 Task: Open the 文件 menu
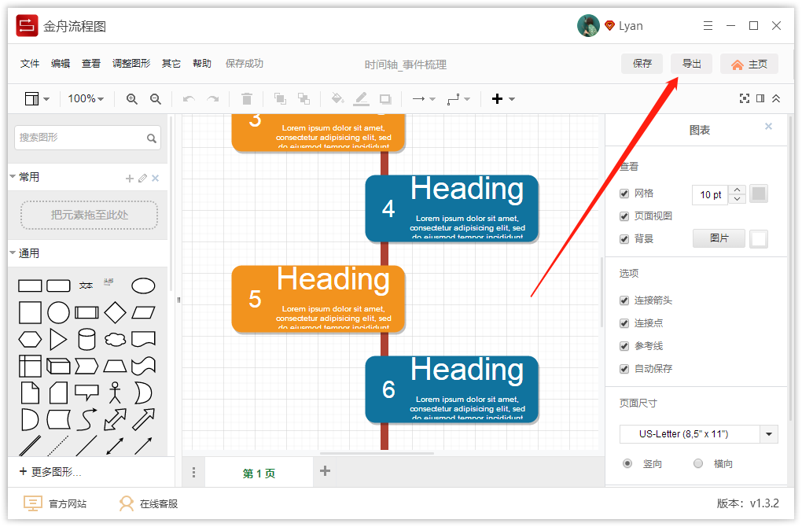point(30,64)
